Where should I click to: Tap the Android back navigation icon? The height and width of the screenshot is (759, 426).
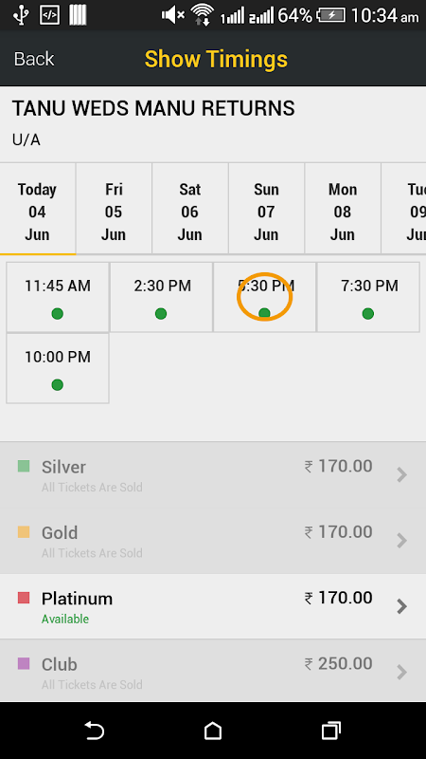click(x=95, y=731)
